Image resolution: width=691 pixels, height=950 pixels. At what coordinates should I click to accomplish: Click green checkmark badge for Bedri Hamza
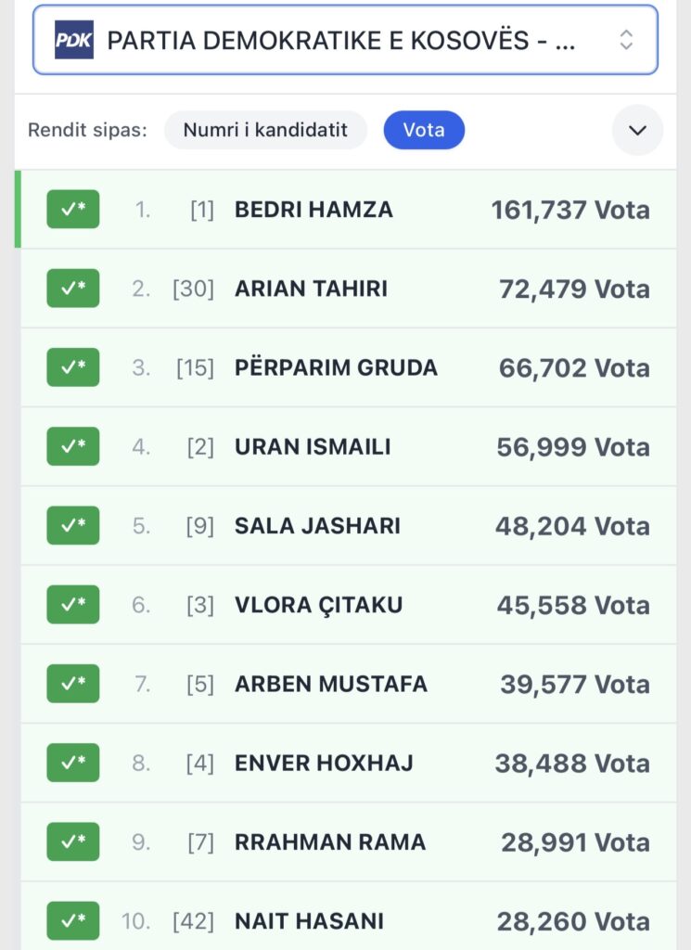pyautogui.click(x=73, y=210)
